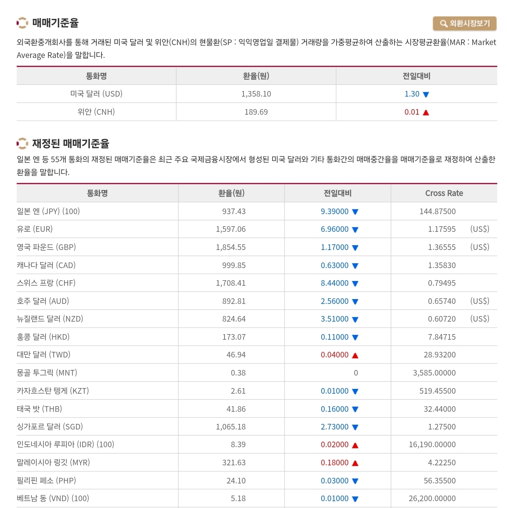Click 싱가포르 달러 (SGD) currency name

(x=50, y=427)
